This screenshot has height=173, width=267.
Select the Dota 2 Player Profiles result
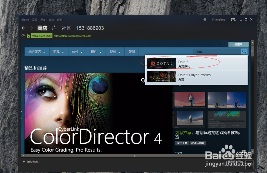pyautogui.click(x=197, y=77)
